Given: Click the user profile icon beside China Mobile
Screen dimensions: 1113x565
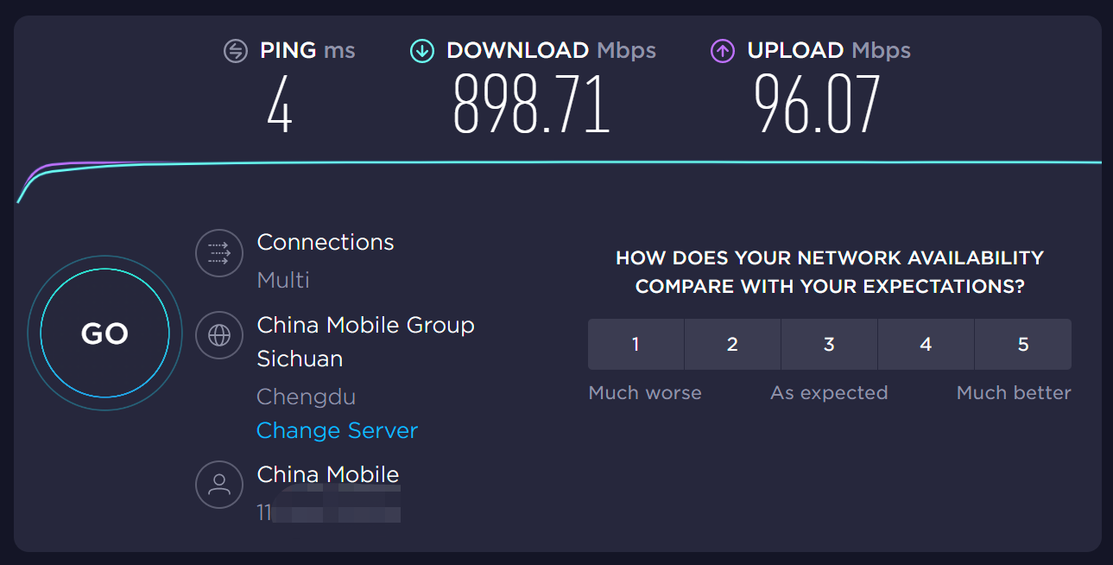Looking at the screenshot, I should 219,485.
